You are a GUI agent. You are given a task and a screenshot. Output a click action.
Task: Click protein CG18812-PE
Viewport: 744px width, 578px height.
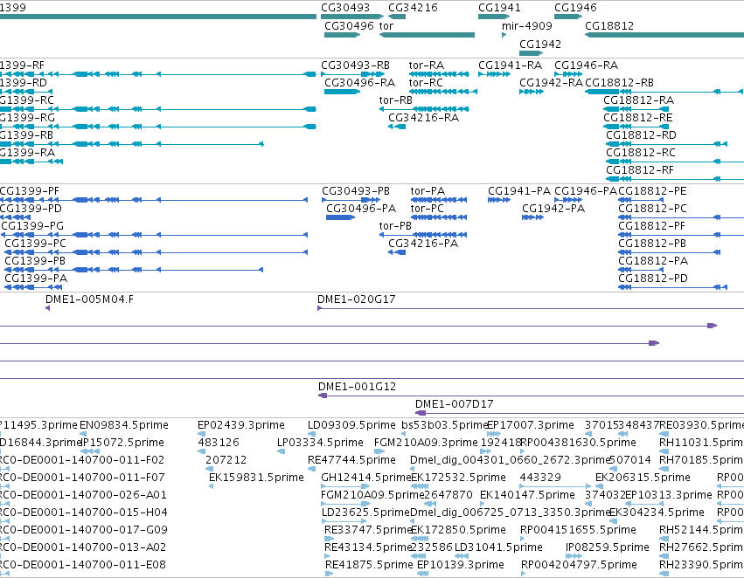tap(652, 191)
